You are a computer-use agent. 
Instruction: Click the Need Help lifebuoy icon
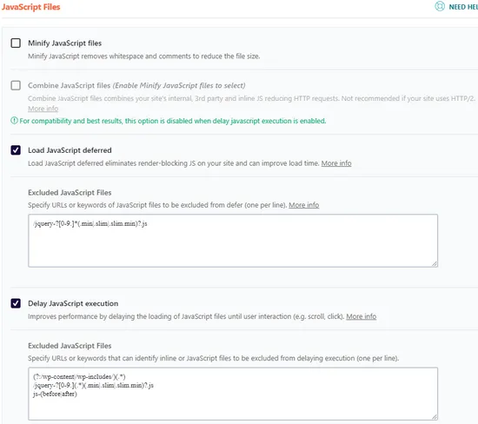(x=440, y=6)
